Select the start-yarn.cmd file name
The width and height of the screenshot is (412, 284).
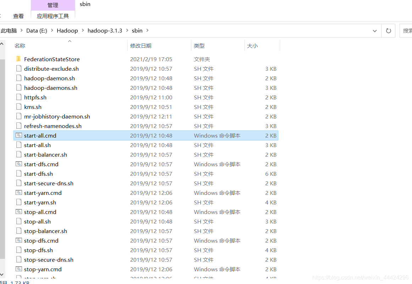[x=43, y=193]
